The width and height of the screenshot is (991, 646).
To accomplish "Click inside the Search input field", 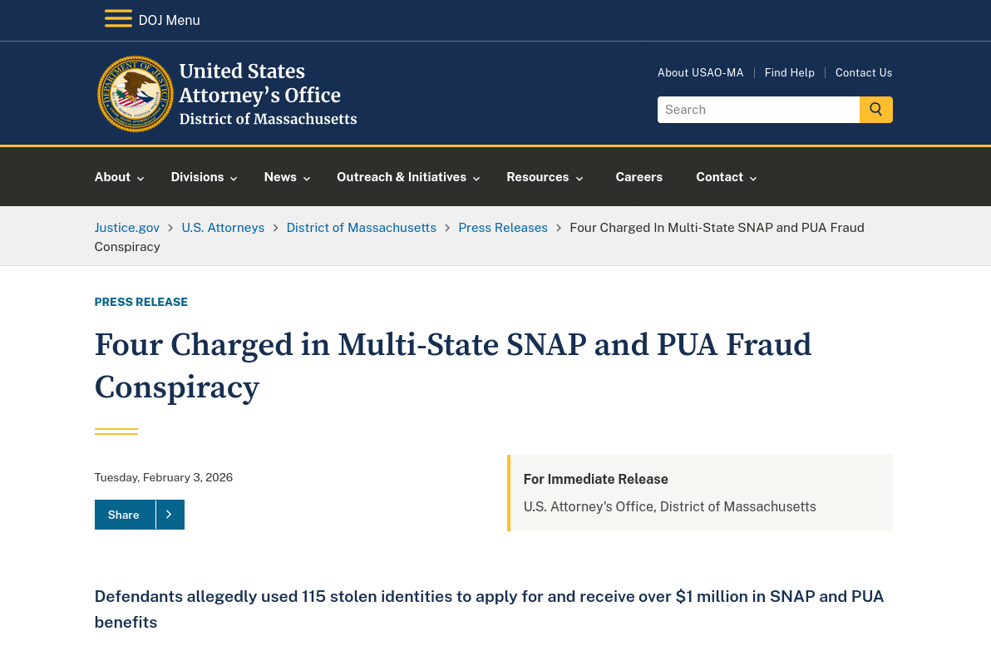I will [x=757, y=110].
